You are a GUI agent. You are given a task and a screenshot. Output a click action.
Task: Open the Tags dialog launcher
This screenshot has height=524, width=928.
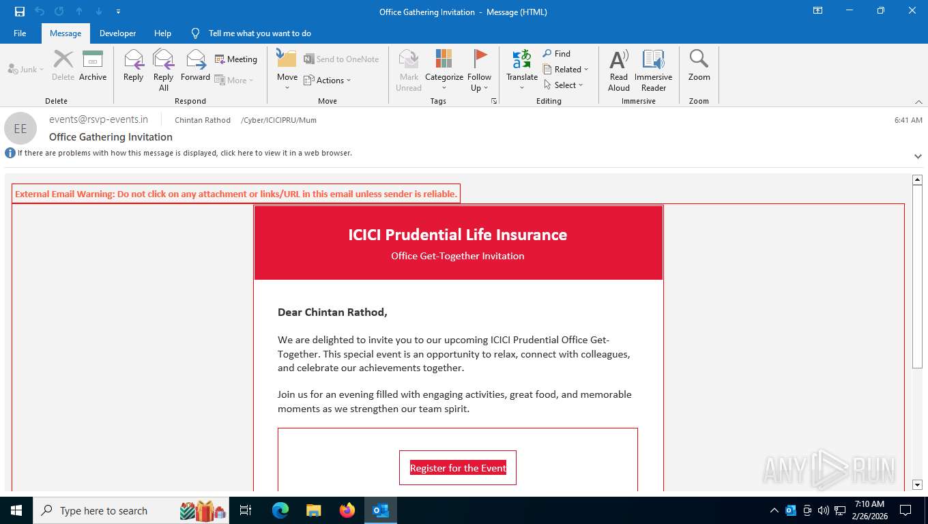pyautogui.click(x=494, y=101)
